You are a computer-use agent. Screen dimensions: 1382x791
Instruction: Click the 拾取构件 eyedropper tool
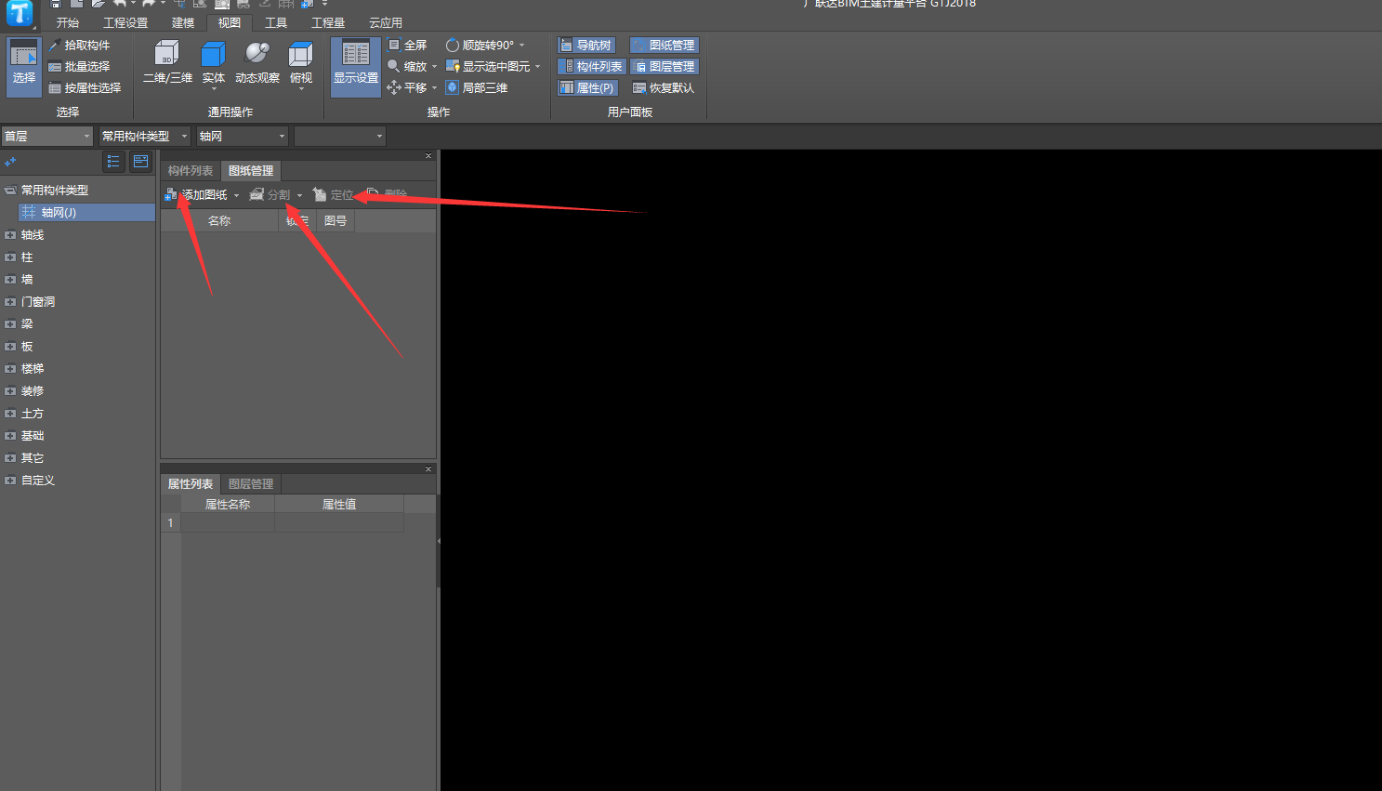coord(80,45)
